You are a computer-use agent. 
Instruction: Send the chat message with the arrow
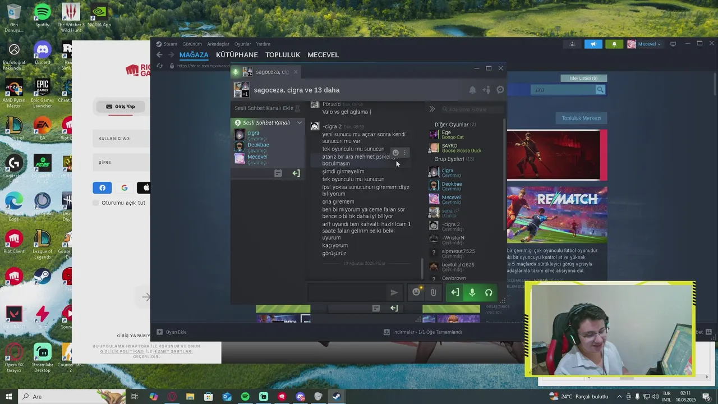(x=394, y=292)
